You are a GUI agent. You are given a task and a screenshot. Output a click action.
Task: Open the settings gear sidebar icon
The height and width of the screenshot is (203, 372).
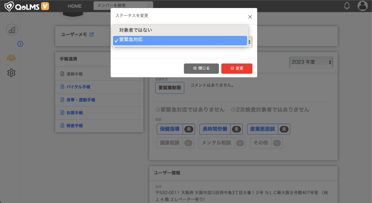click(11, 73)
